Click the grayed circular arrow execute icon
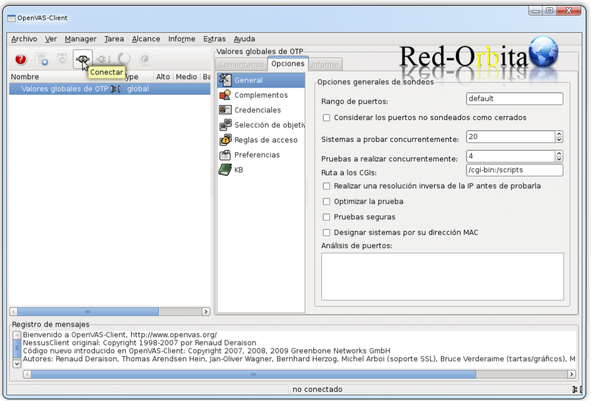Screen dimensions: 591x401 point(124,59)
